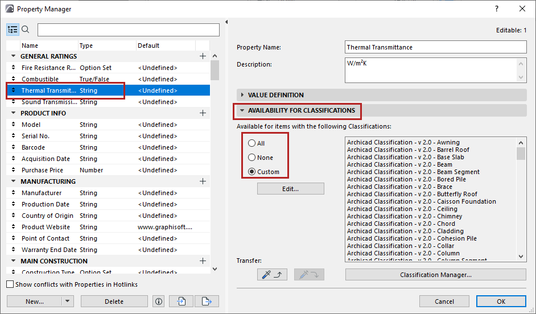
Task: Select the Sound Transmission property row
Action: [x=108, y=102]
